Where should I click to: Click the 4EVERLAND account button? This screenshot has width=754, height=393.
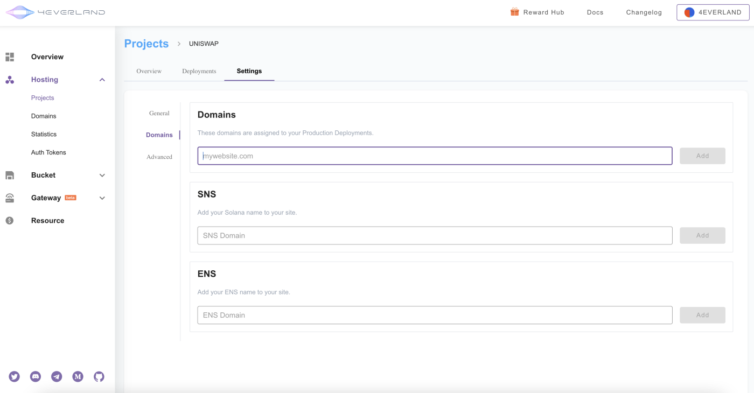pos(713,12)
